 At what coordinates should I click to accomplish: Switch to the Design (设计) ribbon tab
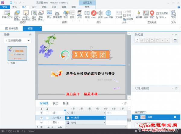coord(34,7)
